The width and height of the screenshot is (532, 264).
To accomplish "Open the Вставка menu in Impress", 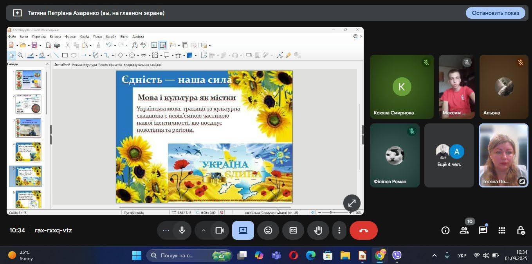I will [55, 37].
